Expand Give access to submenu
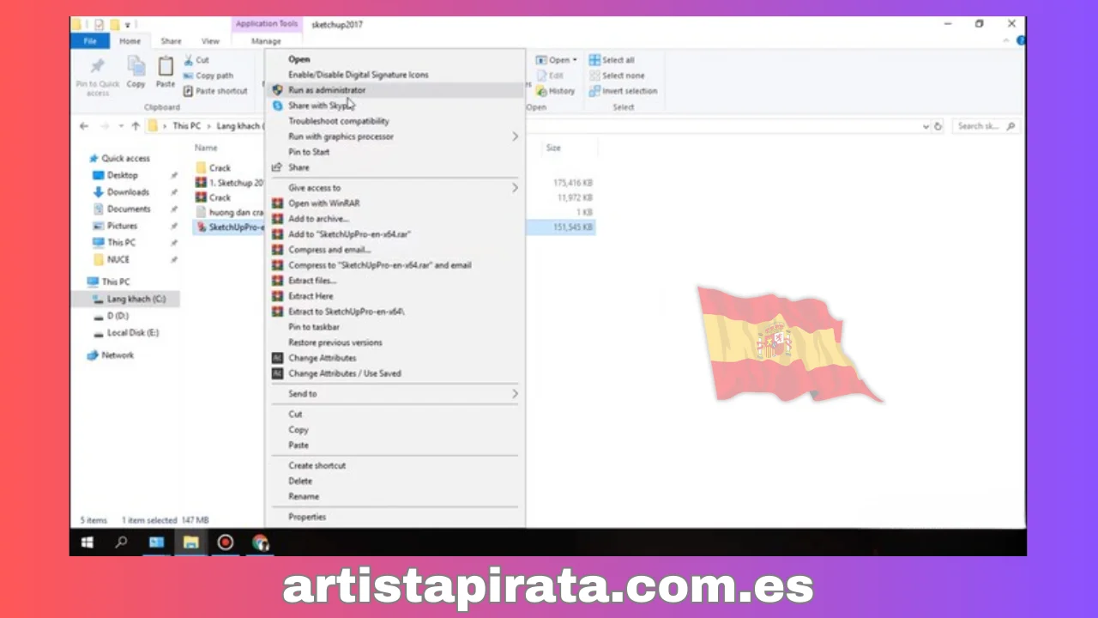The image size is (1098, 618). pos(395,188)
